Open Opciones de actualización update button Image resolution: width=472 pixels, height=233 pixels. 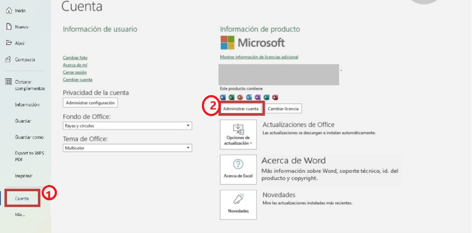238,135
